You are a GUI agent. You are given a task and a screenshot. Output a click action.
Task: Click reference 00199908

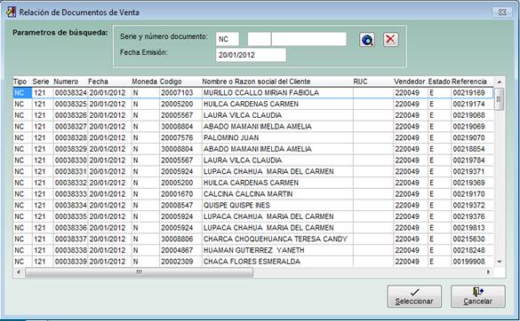tap(469, 262)
